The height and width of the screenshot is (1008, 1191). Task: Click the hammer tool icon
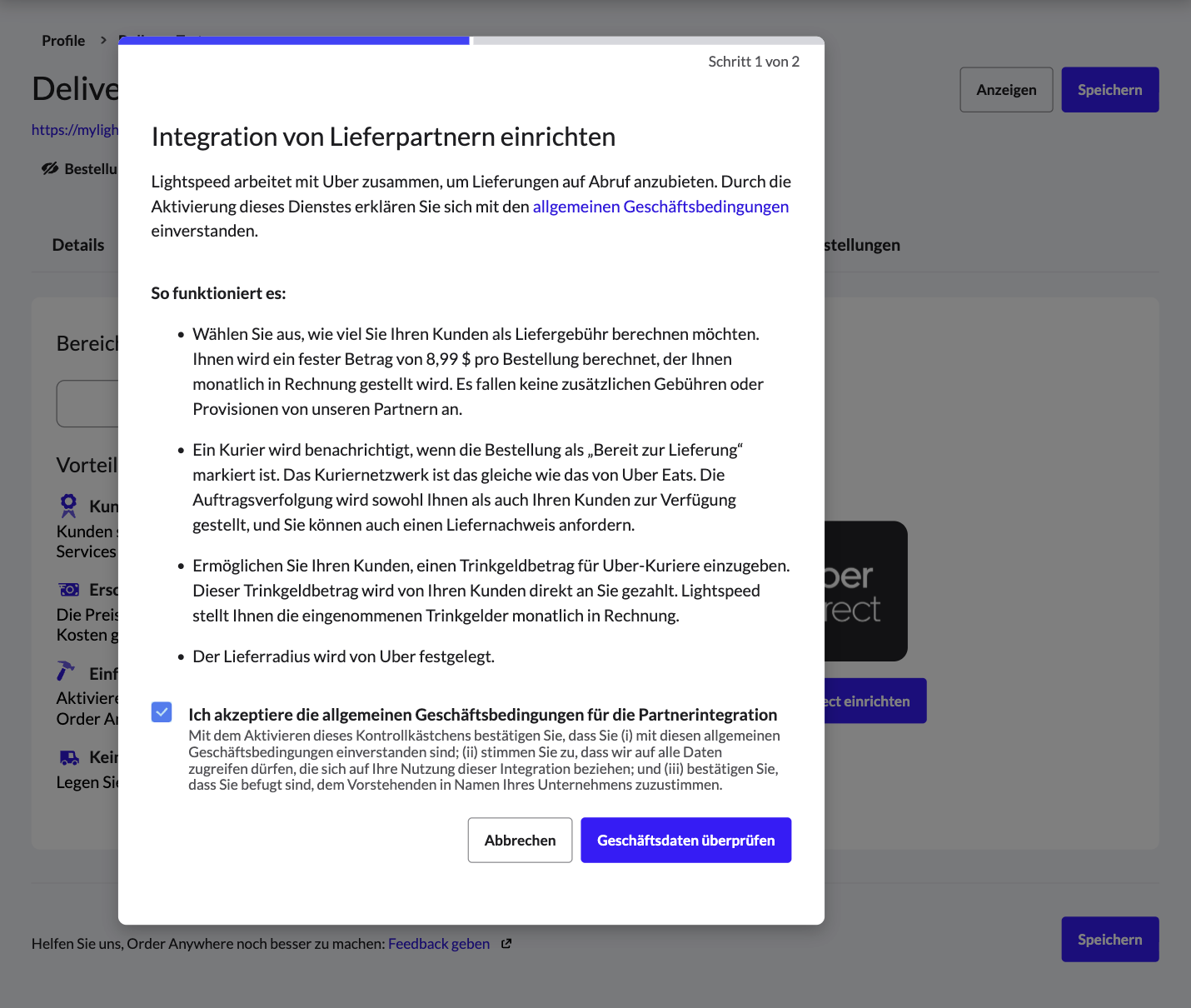pyautogui.click(x=66, y=671)
